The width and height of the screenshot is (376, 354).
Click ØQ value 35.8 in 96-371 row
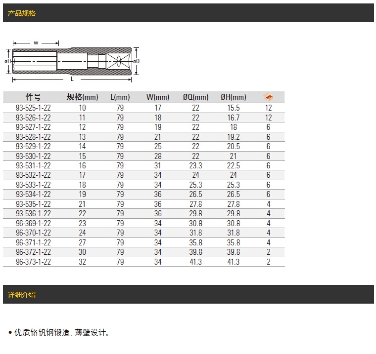pyautogui.click(x=196, y=242)
